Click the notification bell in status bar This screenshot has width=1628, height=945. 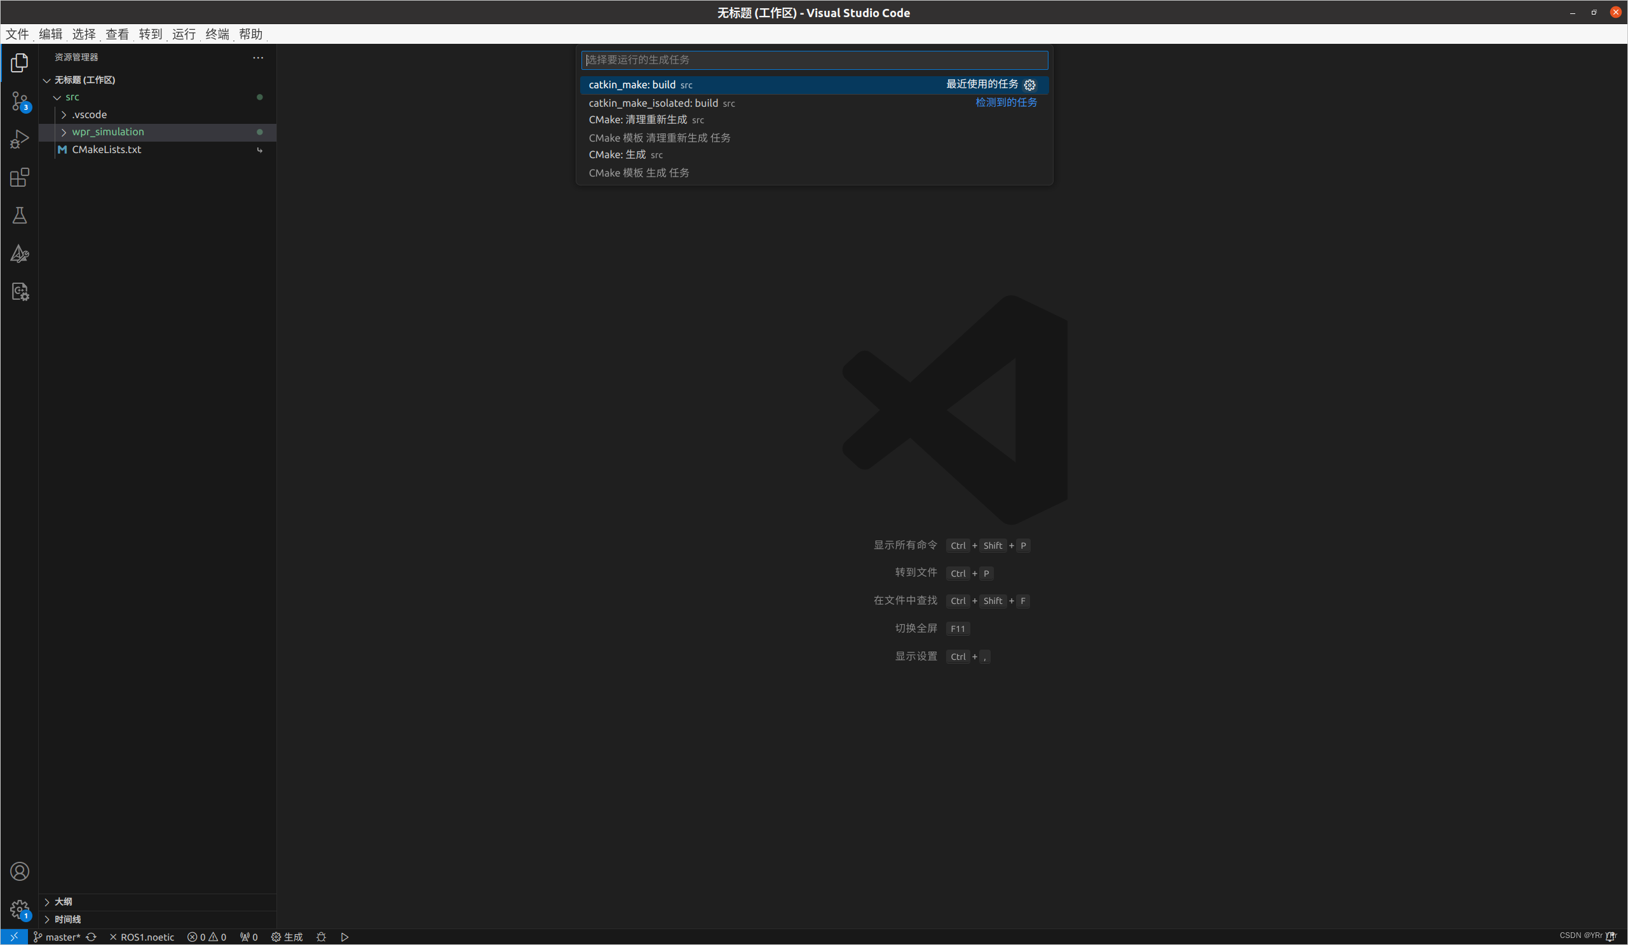[x=1611, y=936]
